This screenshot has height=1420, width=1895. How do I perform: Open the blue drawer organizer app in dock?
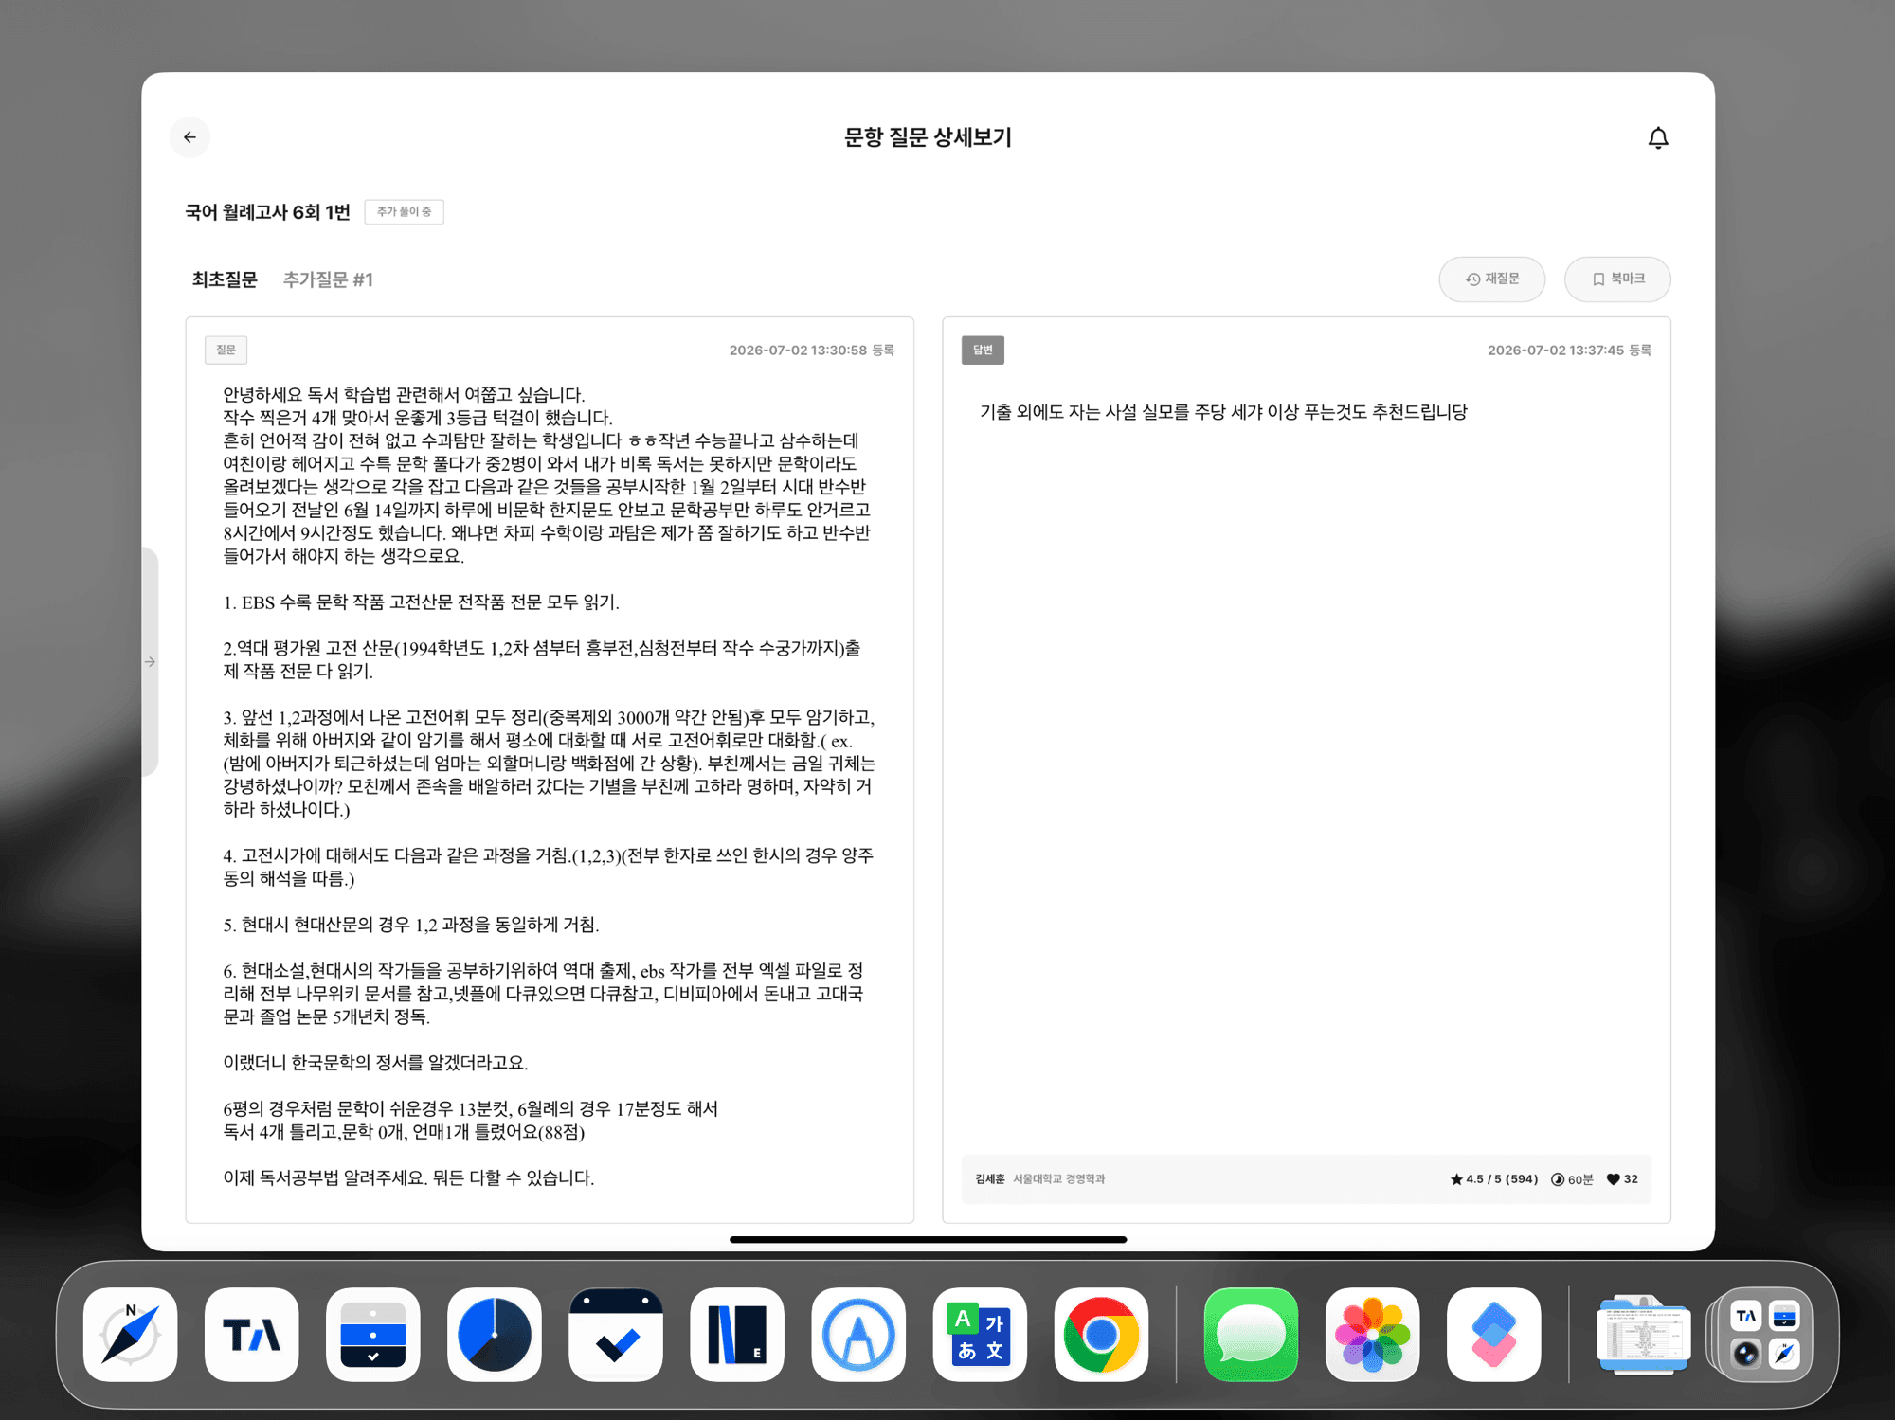click(x=373, y=1335)
